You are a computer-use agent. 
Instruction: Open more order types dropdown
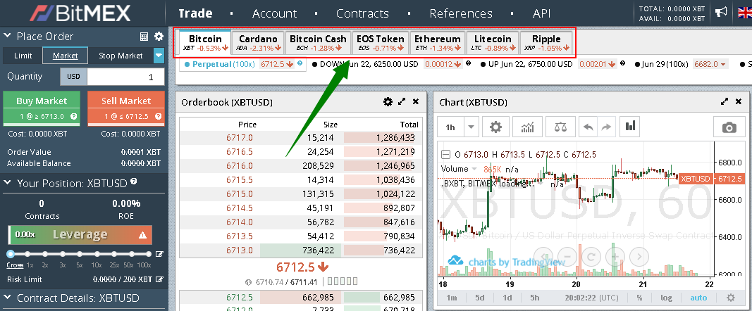pos(159,56)
